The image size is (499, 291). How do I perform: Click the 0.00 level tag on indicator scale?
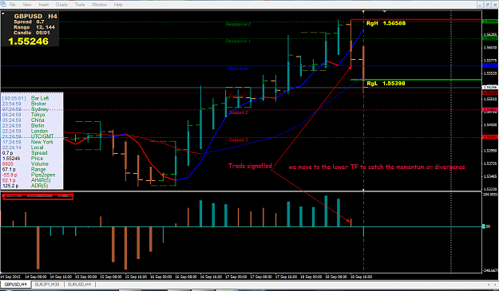coord(487,226)
